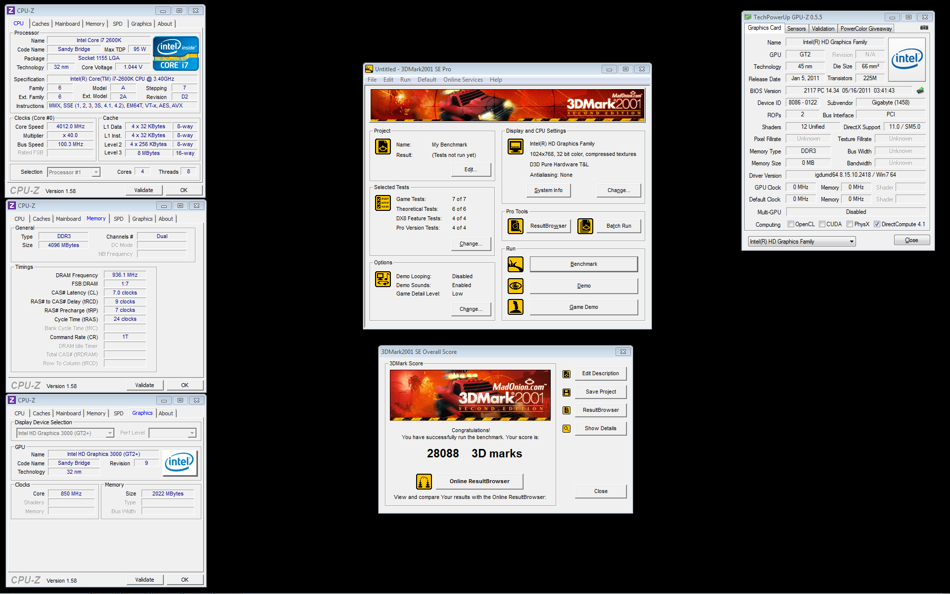Click the Intel logo in GPU-Z
The width and height of the screenshot is (950, 594).
[x=907, y=59]
